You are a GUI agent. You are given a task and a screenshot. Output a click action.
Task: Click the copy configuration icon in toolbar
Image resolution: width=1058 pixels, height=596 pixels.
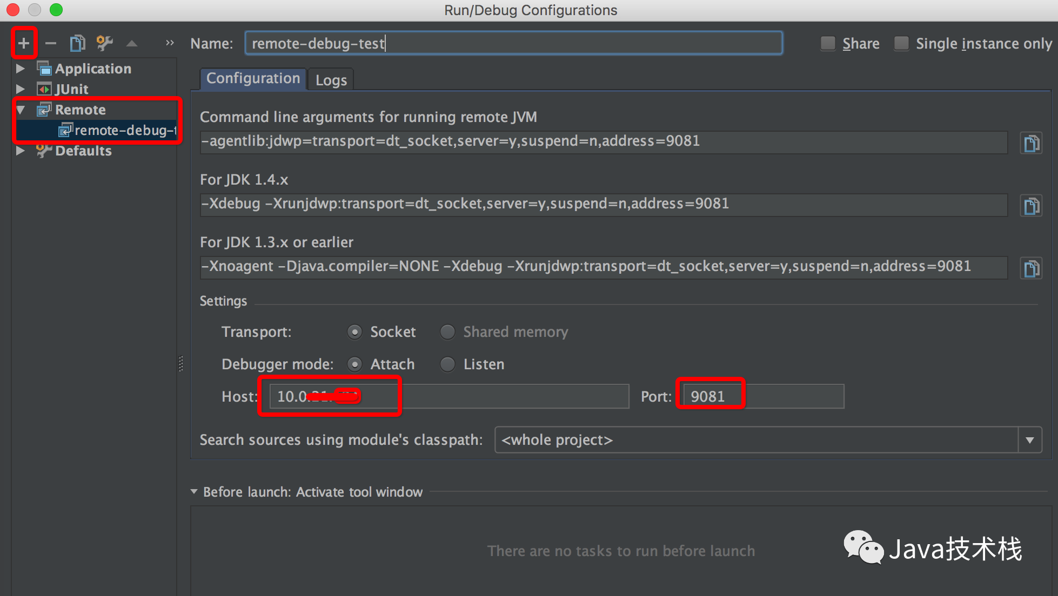pyautogui.click(x=77, y=43)
